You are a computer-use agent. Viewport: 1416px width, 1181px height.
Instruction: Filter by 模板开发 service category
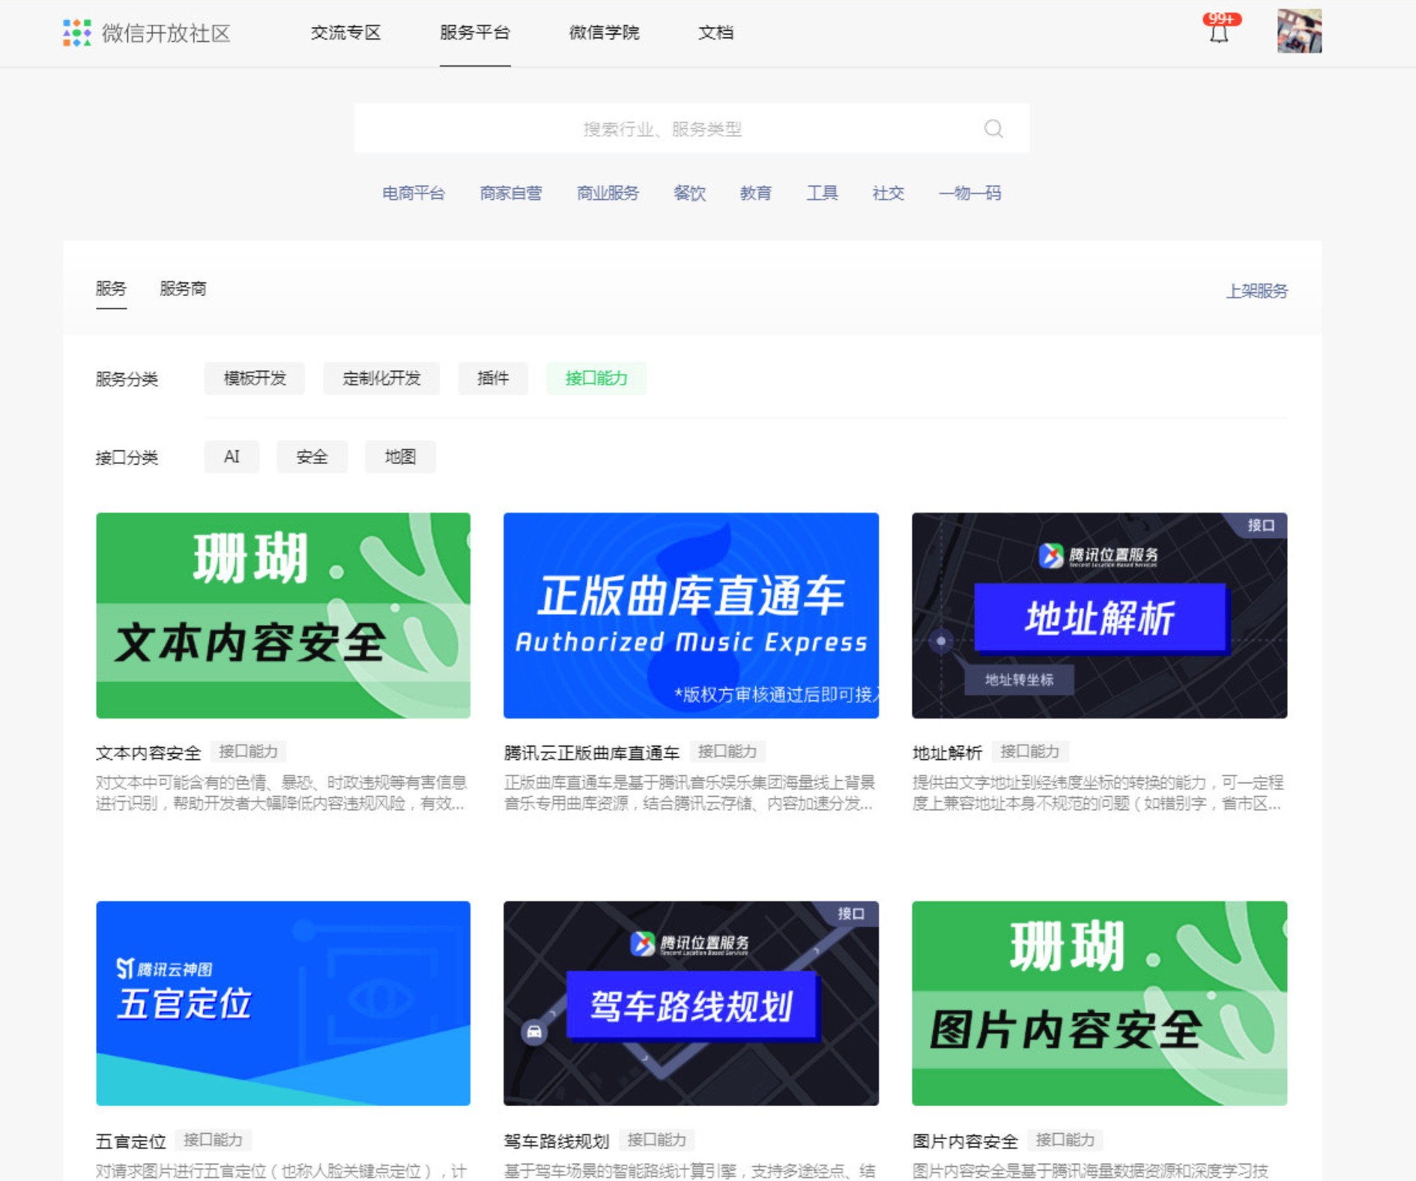point(255,378)
